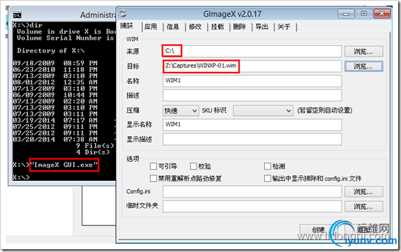The width and height of the screenshot is (401, 252).
Task: Click the 显示名称 field
Action: (252, 125)
